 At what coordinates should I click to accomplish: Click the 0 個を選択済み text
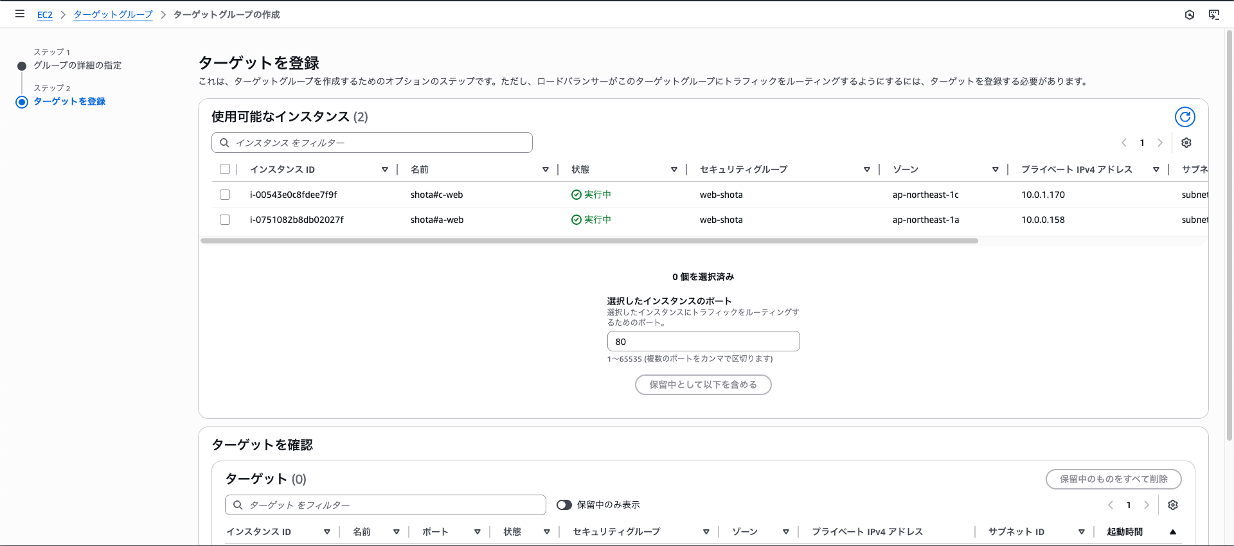tap(703, 277)
